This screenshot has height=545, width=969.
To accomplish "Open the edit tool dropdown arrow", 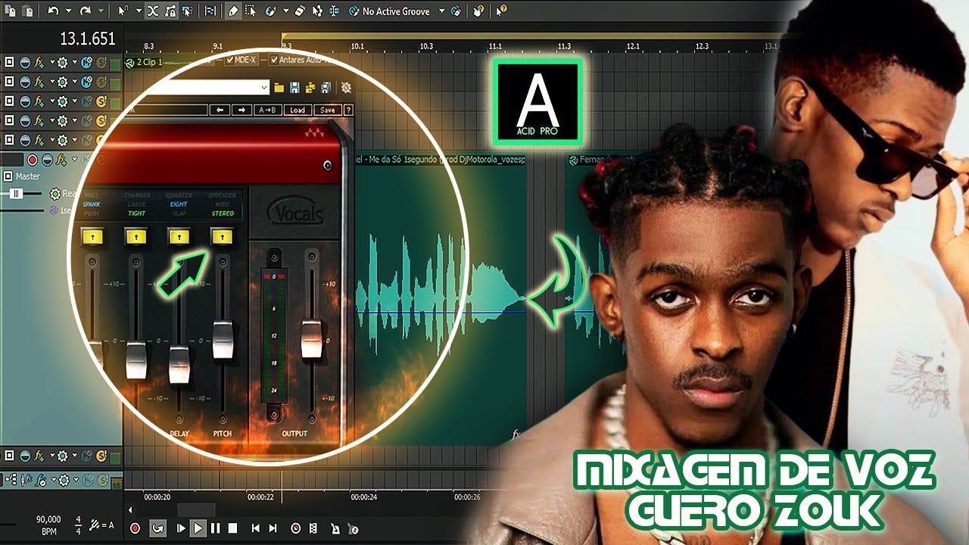I will click(x=137, y=11).
